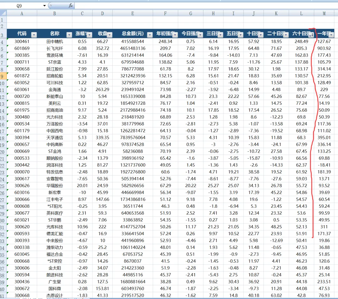
Task: Click stock name 国科微
Action: pyautogui.click(x=54, y=288)
